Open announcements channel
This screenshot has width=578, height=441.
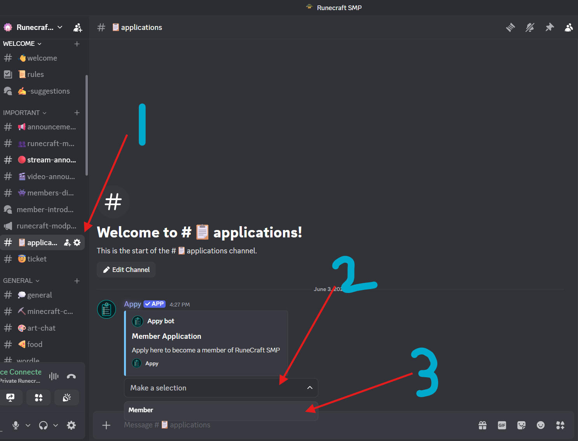[42, 127]
